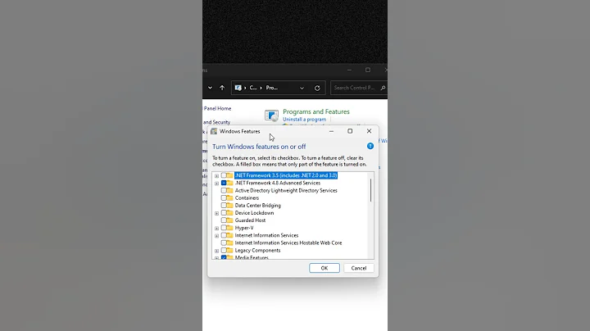Expand the Internet Information Services node

216,236
